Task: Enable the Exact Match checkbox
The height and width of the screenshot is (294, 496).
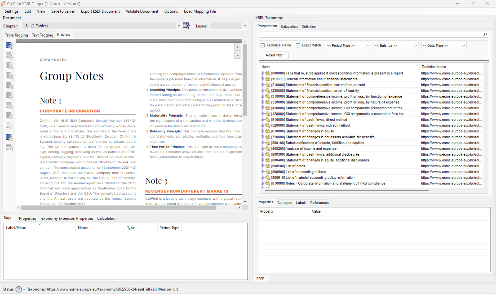Action: tap(298, 45)
